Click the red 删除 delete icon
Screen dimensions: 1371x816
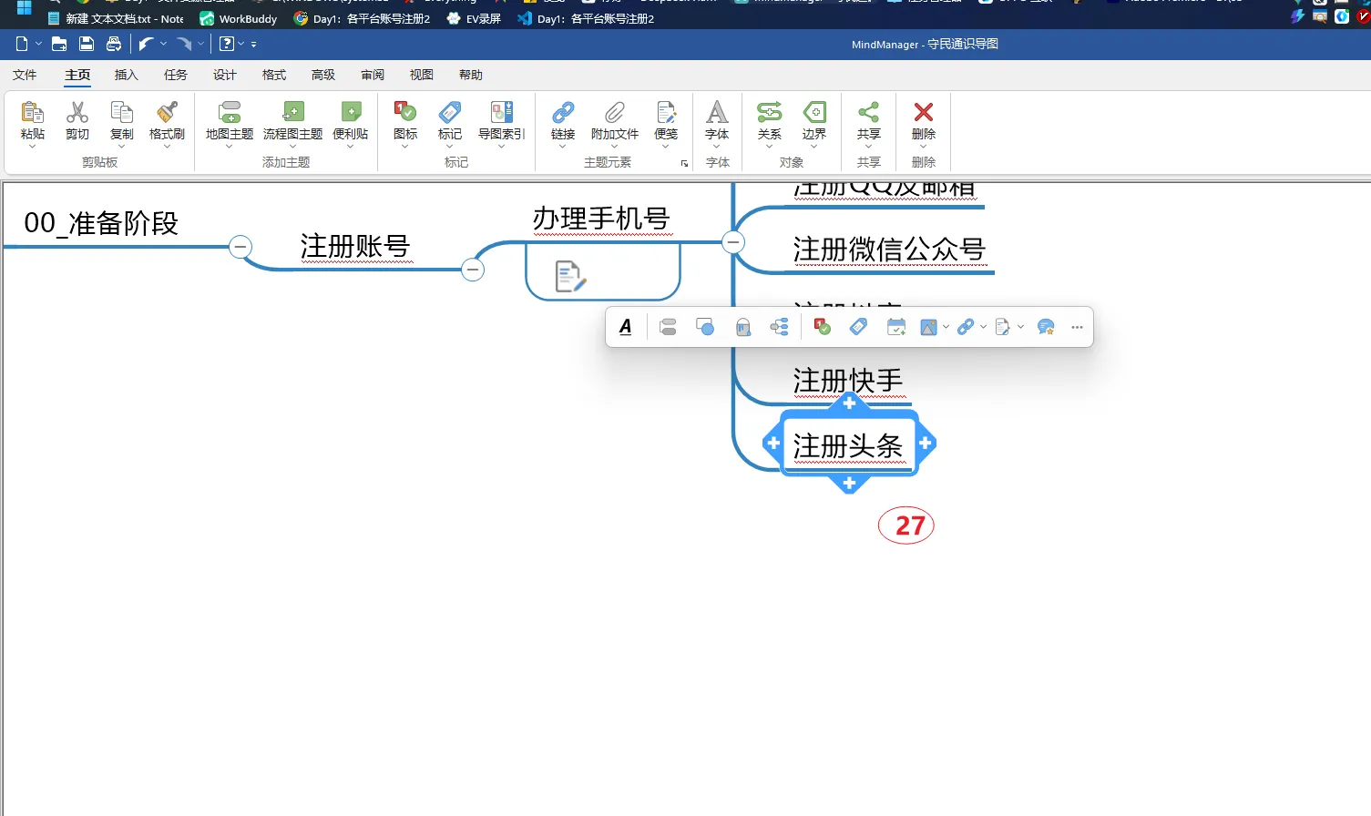924,113
